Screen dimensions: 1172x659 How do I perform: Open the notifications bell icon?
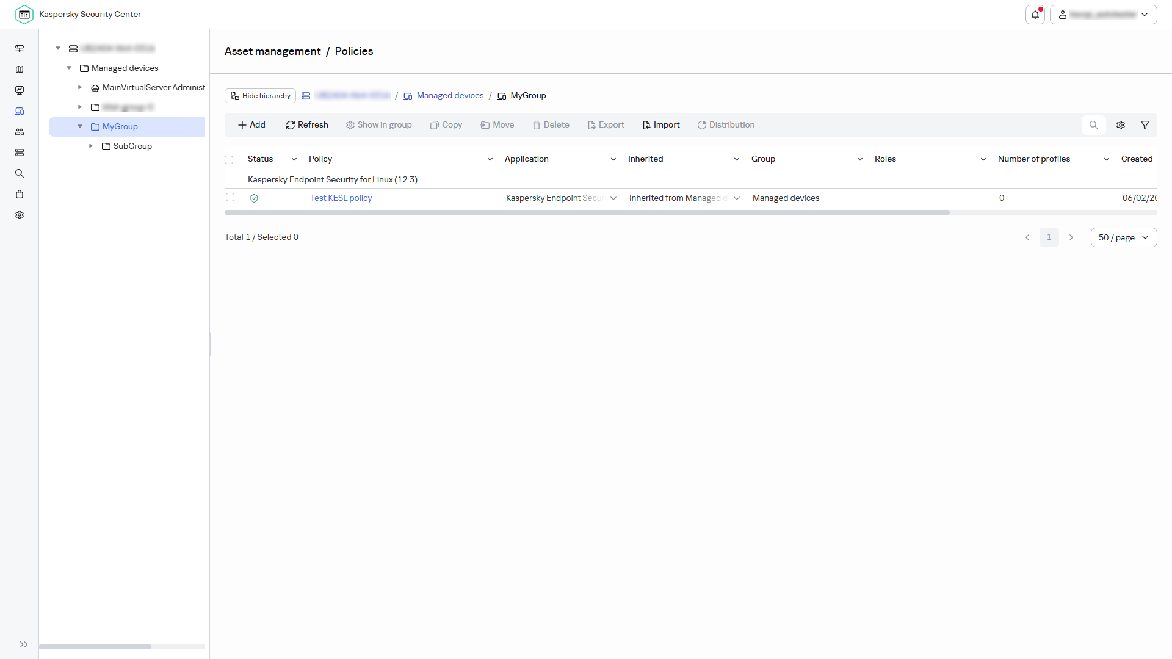[x=1035, y=15]
